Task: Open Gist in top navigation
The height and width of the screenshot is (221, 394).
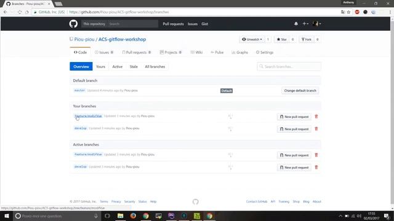Action: click(x=204, y=24)
